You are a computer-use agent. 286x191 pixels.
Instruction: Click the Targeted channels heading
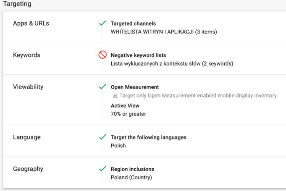132,24
